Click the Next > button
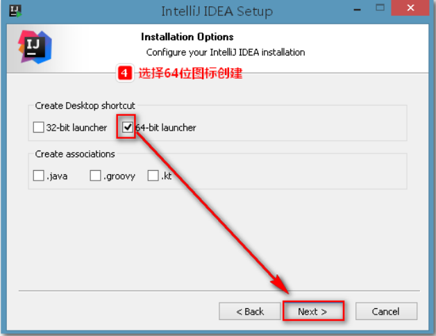 click(x=313, y=311)
